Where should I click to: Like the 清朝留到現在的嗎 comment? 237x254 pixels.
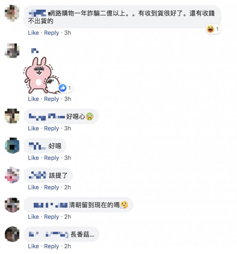[x=33, y=217]
